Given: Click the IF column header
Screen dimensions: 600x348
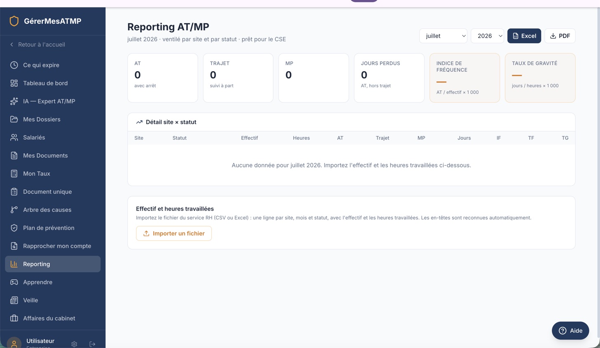Looking at the screenshot, I should (499, 138).
